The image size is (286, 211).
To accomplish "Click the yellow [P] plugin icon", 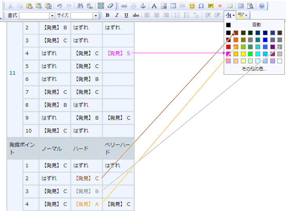I will (x=211, y=6).
